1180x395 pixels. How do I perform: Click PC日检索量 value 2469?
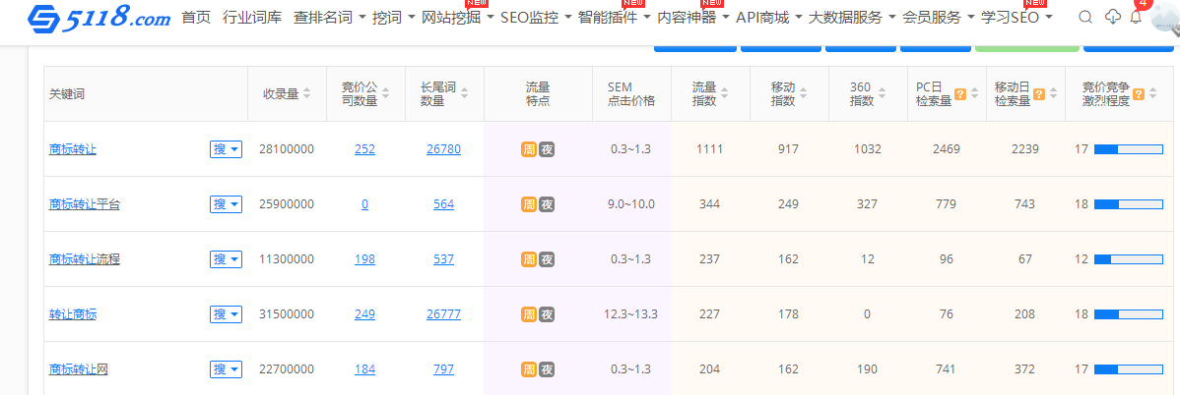click(x=946, y=149)
